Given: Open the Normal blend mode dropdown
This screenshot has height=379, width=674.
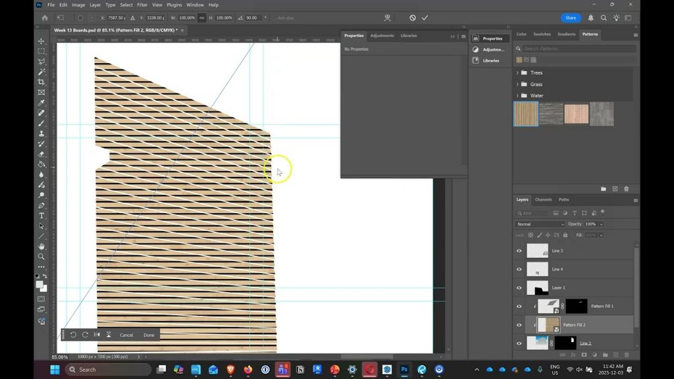Looking at the screenshot, I should pyautogui.click(x=540, y=224).
